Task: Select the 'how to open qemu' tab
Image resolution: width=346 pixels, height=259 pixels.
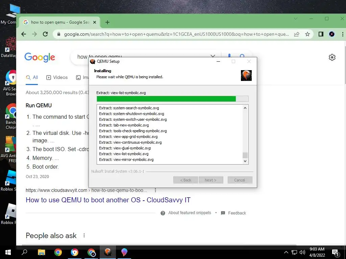Action: [59, 22]
